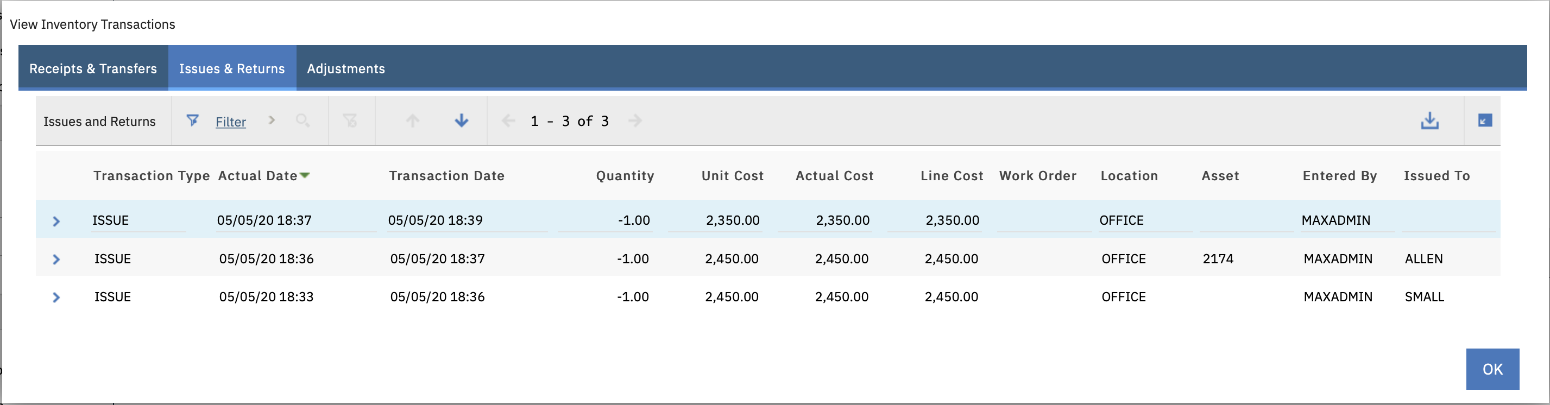Toggle Actual Date sort order
1550x405 pixels.
[x=260, y=176]
